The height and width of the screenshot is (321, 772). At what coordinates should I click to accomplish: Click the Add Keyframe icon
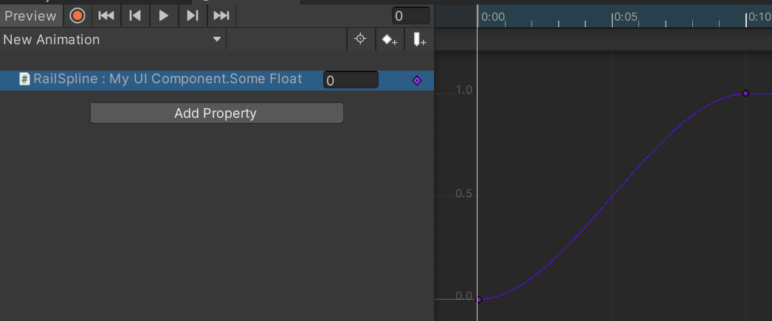389,40
